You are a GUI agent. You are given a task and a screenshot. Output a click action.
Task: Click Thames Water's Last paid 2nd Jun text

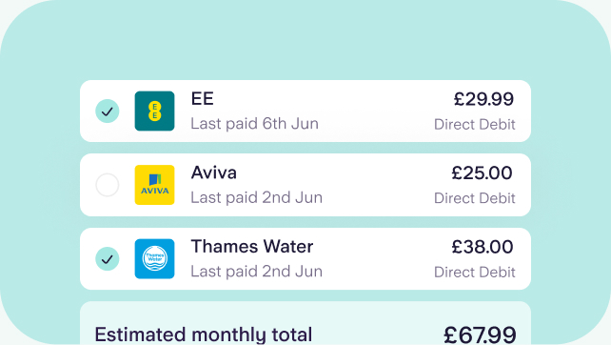click(x=256, y=272)
